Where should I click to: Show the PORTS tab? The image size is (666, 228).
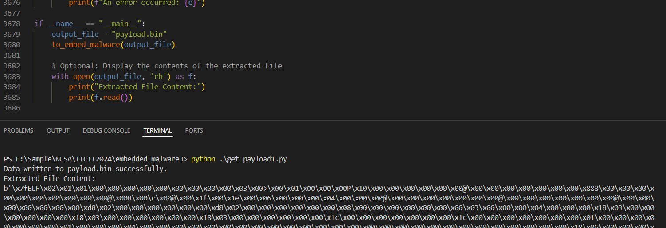194,130
